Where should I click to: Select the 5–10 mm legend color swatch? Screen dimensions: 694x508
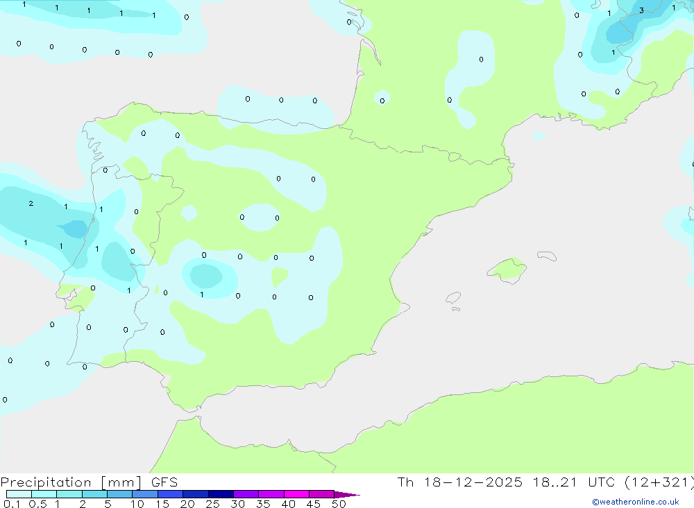tap(120, 494)
